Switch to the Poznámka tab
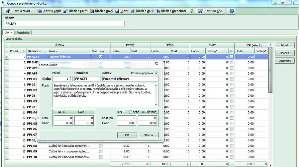The width and height of the screenshot is (299, 167). click(x=23, y=32)
